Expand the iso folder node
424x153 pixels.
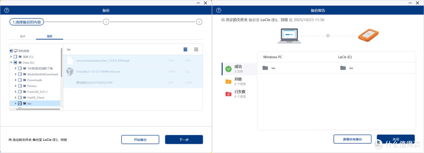pos(15,103)
